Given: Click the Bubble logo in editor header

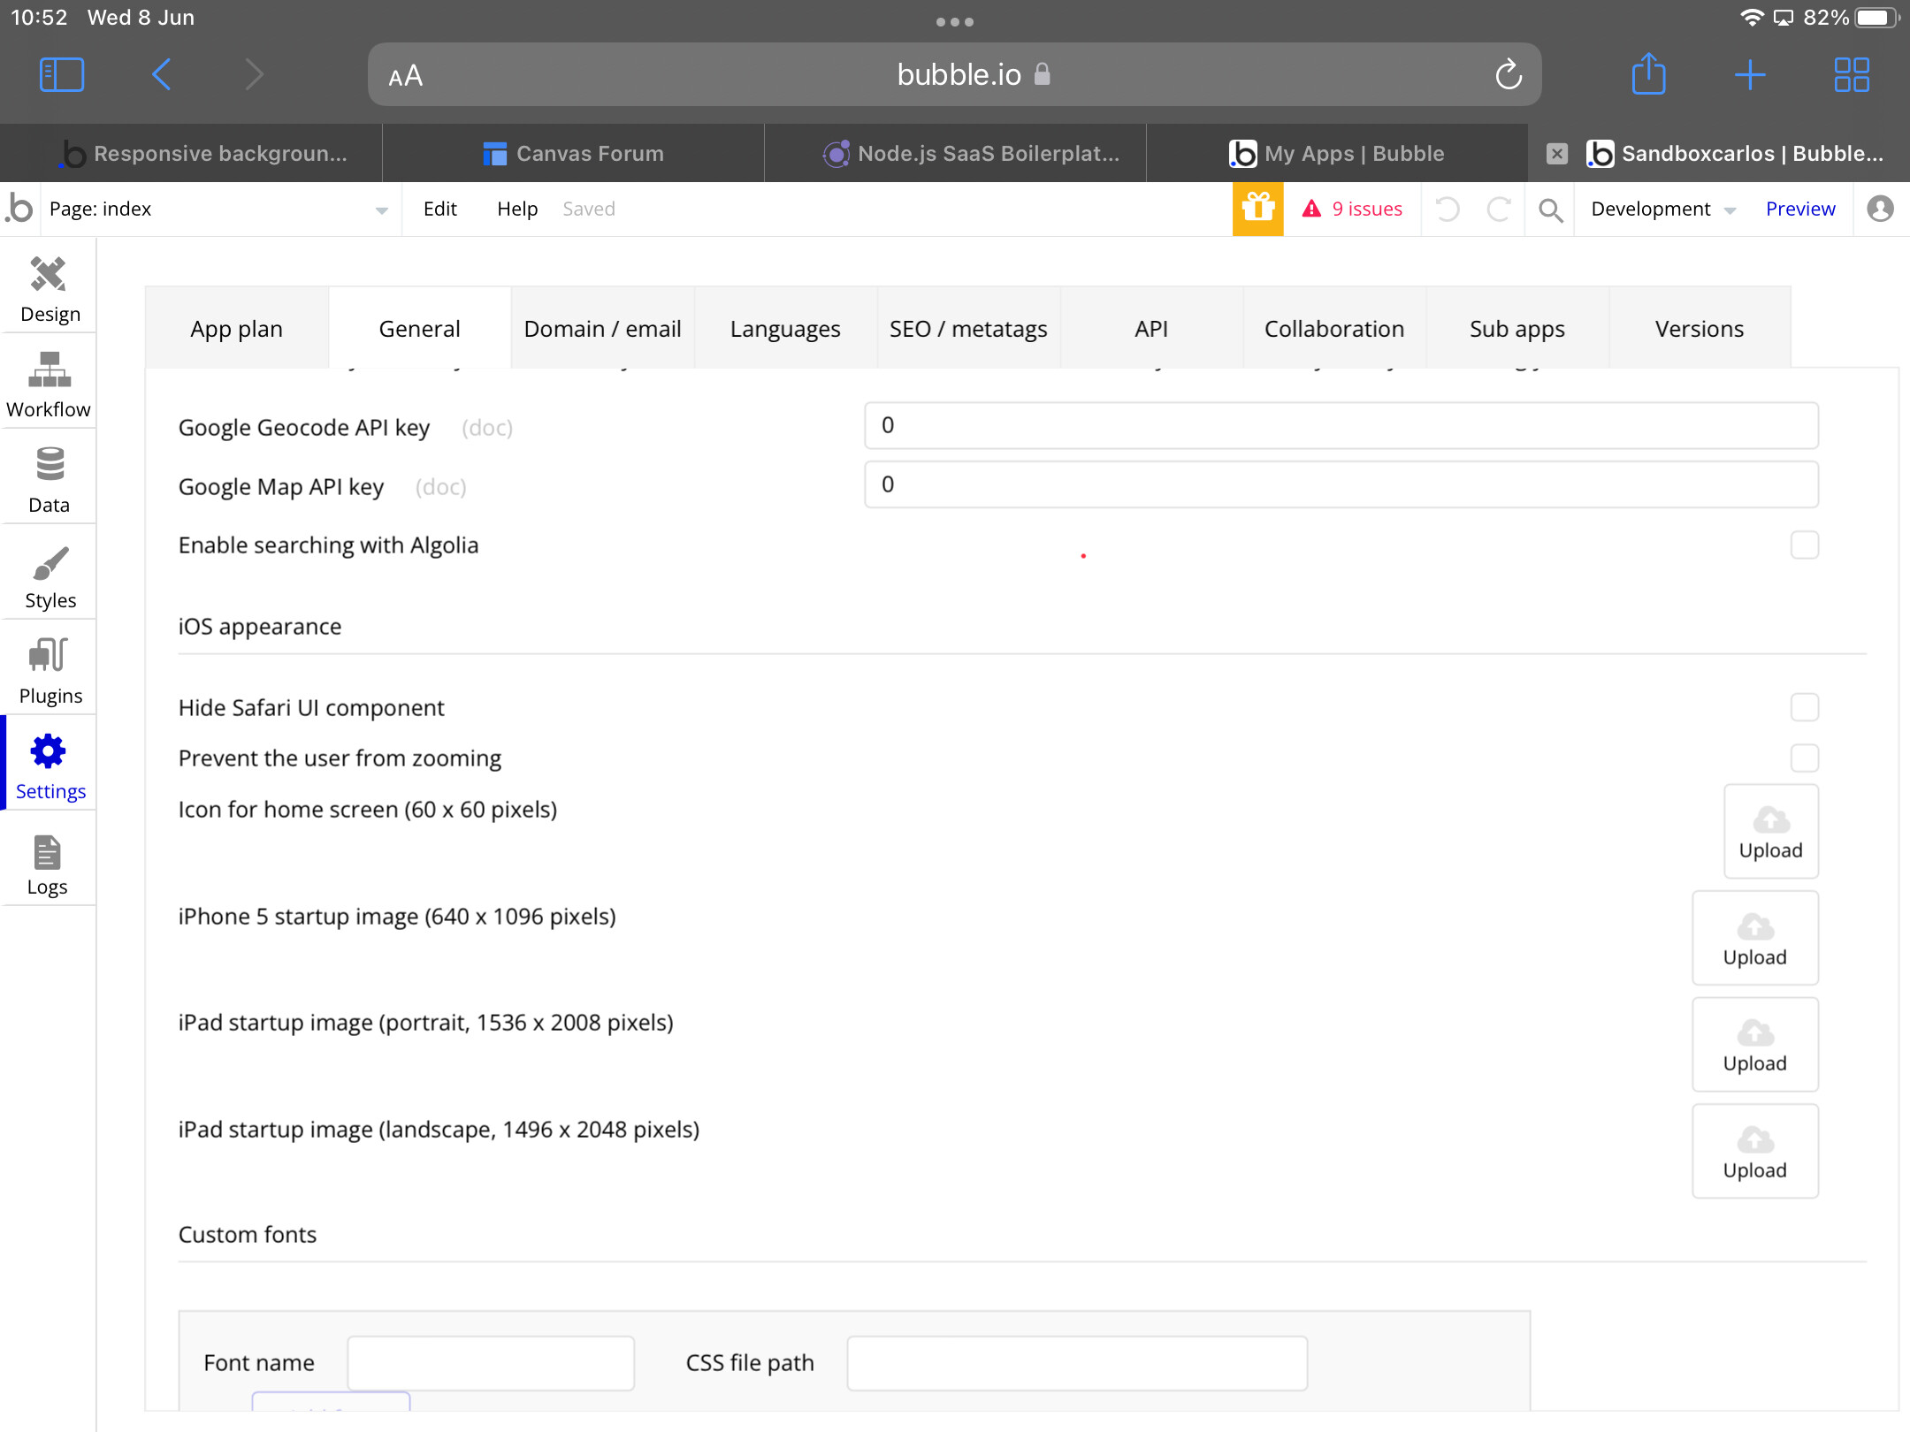Looking at the screenshot, I should tap(19, 209).
